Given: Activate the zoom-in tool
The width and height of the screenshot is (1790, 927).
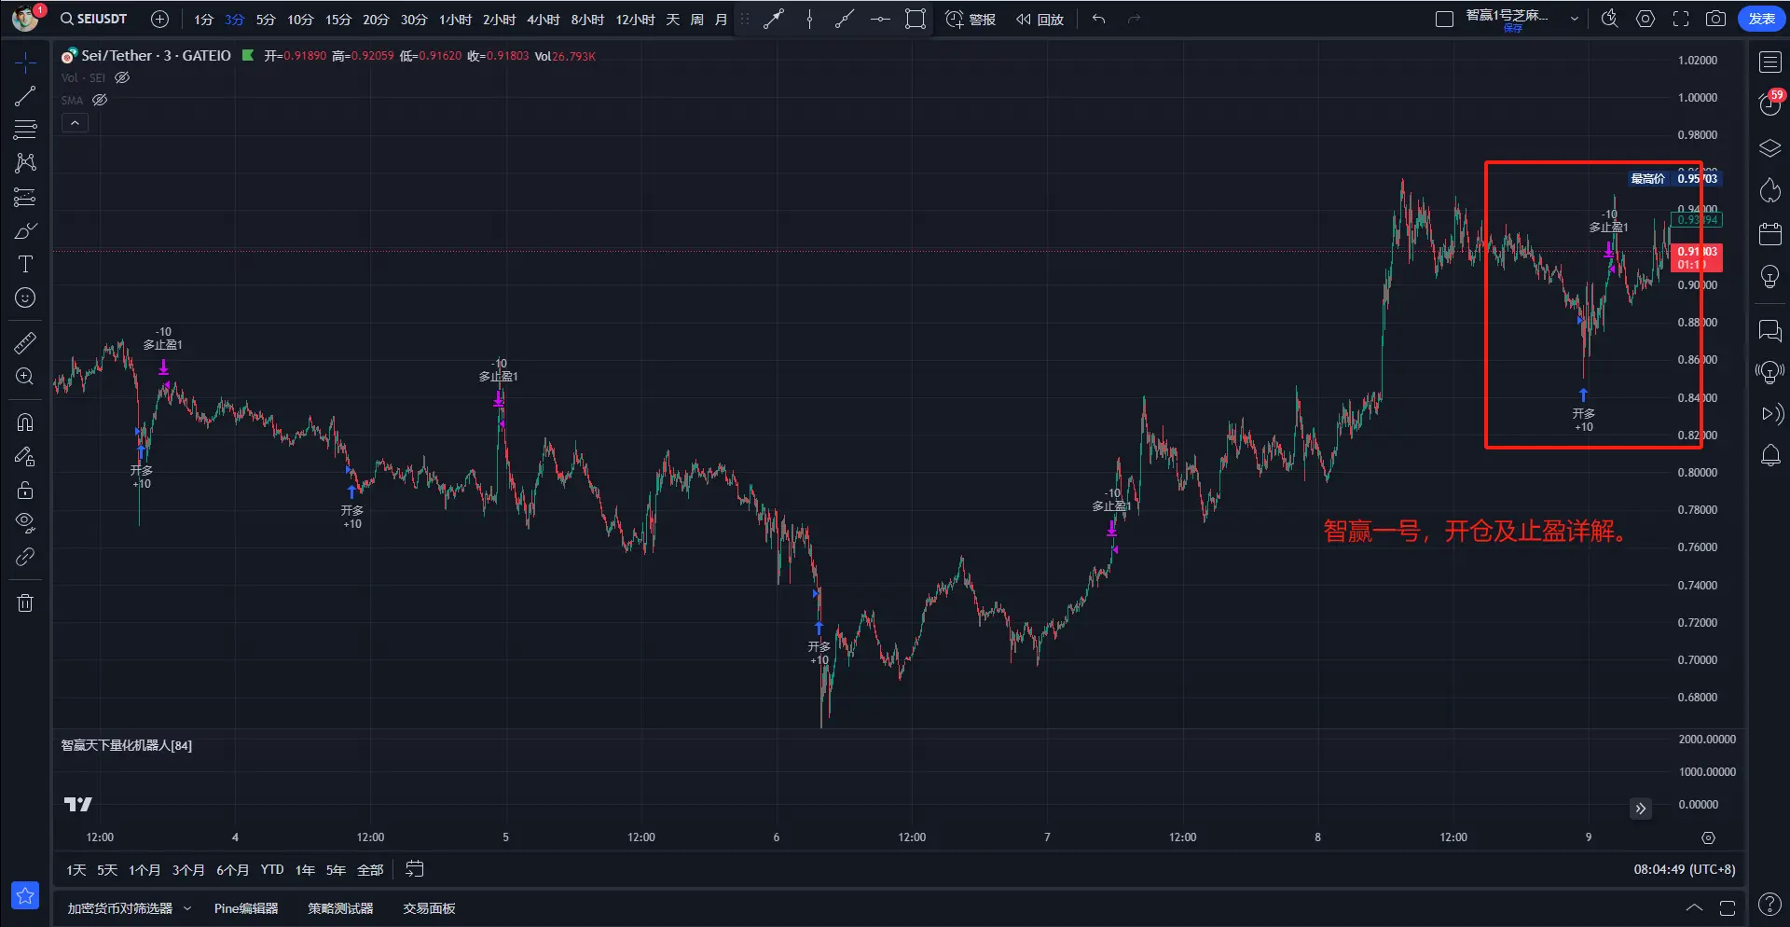Looking at the screenshot, I should tap(25, 377).
